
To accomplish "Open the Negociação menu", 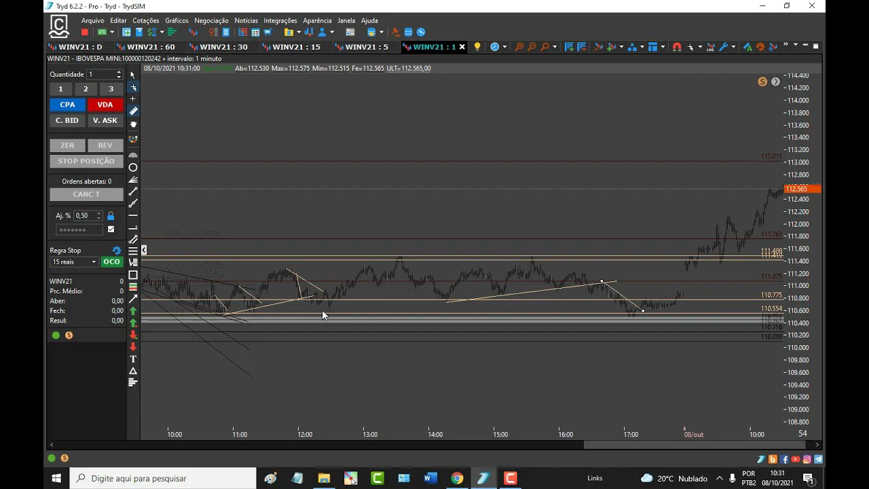I will [211, 20].
